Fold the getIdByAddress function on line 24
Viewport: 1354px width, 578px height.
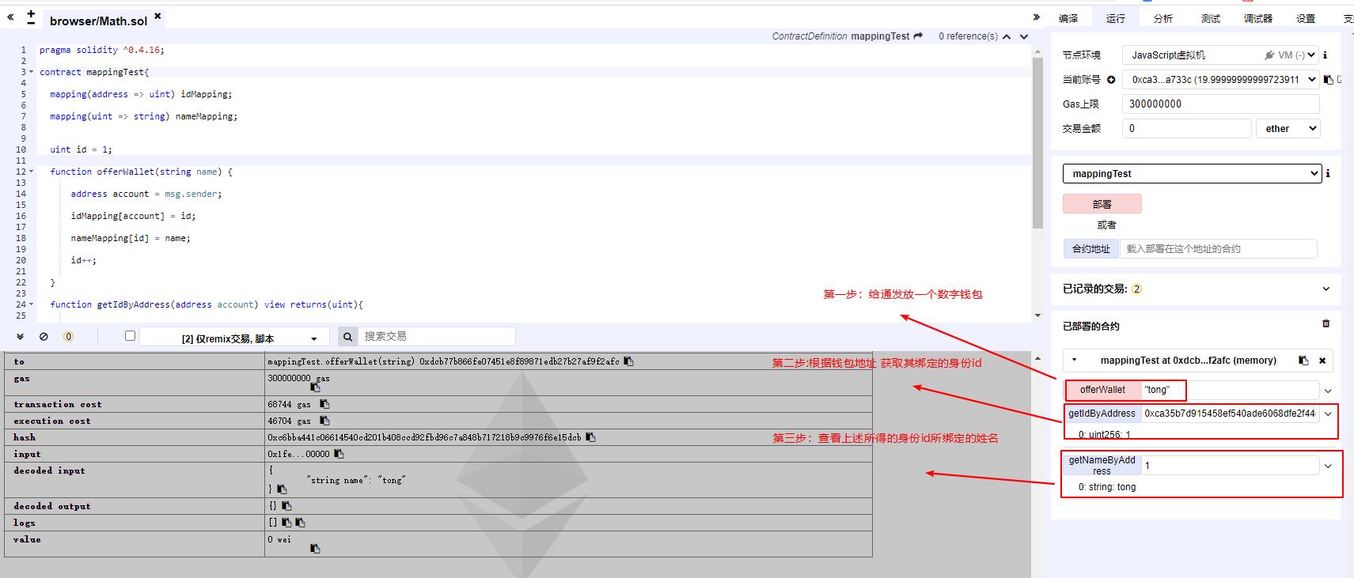click(x=32, y=304)
